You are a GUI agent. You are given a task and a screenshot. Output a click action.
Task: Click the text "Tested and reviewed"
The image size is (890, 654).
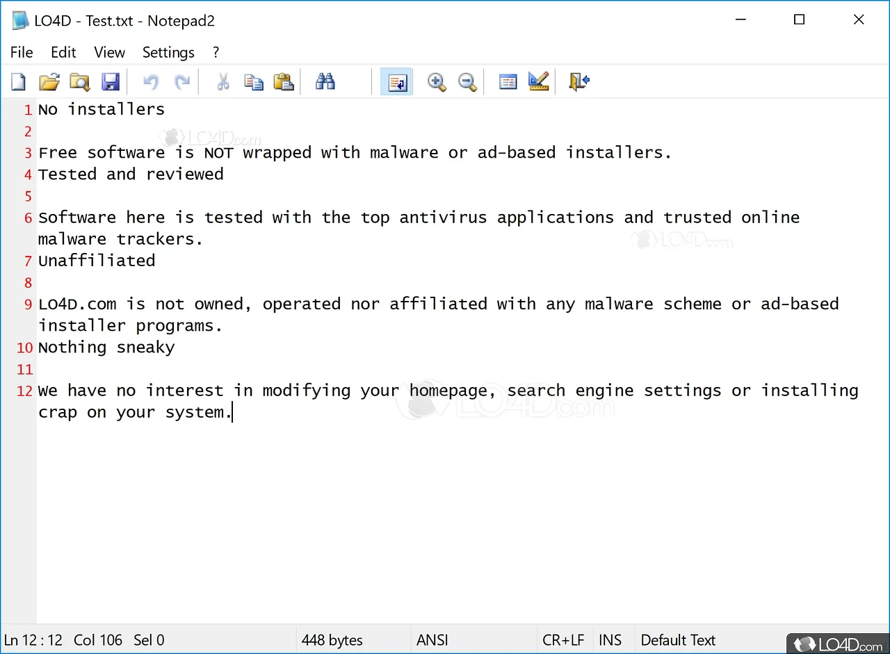click(131, 174)
